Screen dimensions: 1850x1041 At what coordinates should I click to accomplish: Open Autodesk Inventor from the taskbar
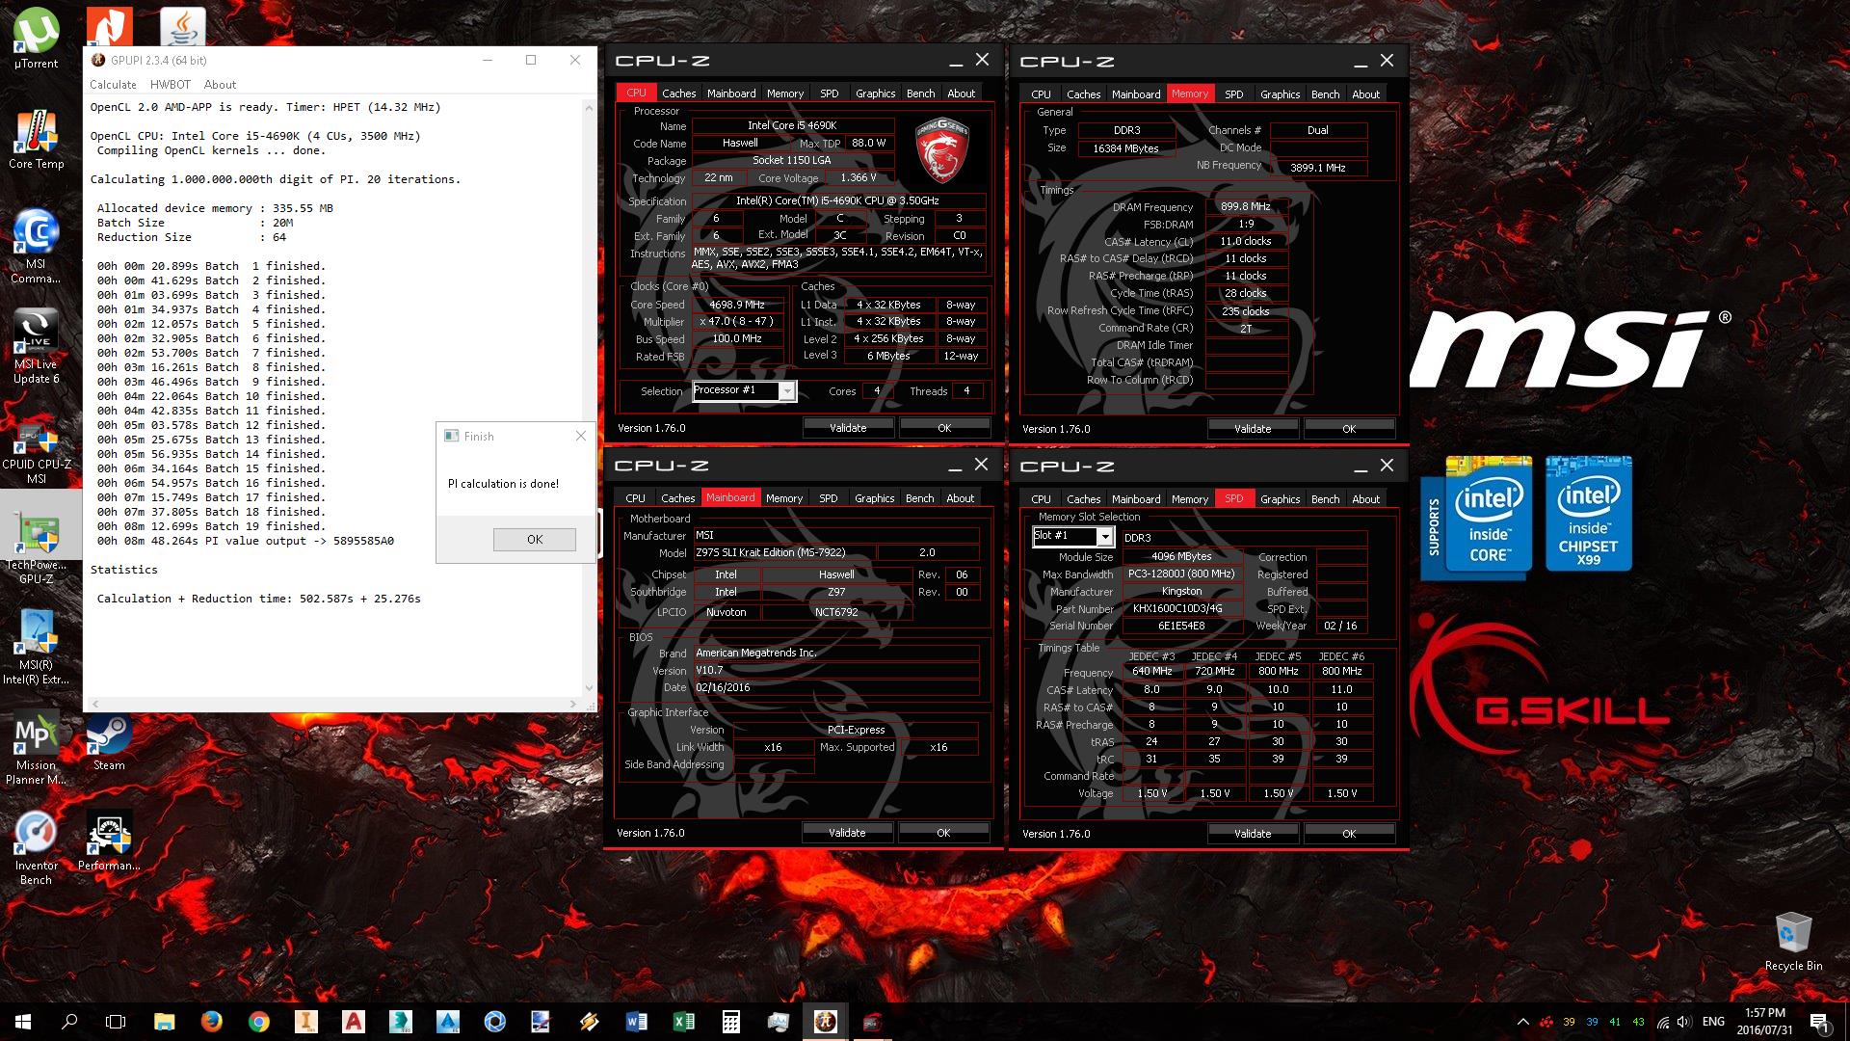coord(305,1022)
